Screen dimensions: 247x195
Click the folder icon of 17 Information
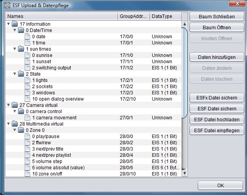tap(15, 24)
